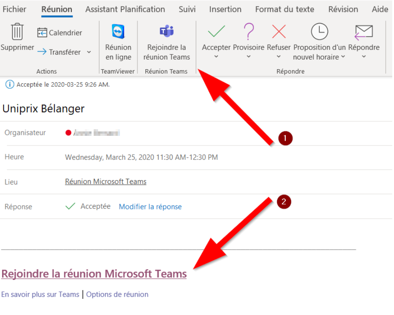Open the Fichier tab
Image resolution: width=394 pixels, height=315 pixels.
tap(14, 9)
